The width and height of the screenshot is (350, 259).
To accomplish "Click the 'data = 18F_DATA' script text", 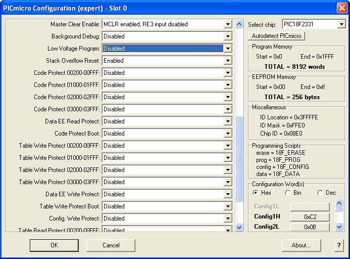I will point(278,174).
